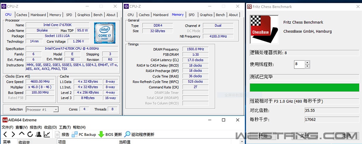The image size is (362, 144).
Task: Click the AIDA64 up-level arrow icon
Action: (x=22, y=134)
